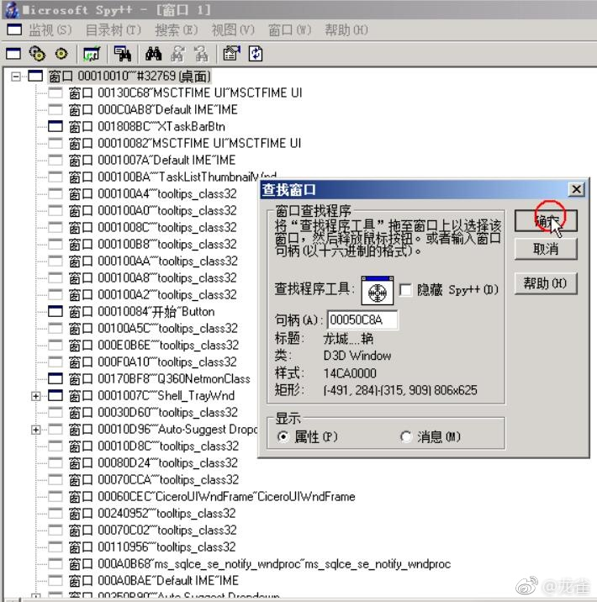Select the 000F0A10 tooltips_class32 row
The height and width of the screenshot is (602, 597).
click(x=153, y=362)
